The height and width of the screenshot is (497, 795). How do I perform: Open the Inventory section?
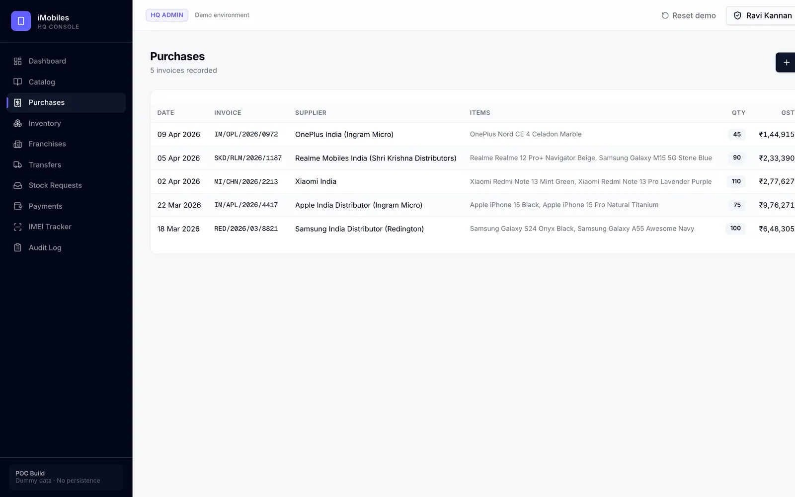click(x=66, y=123)
